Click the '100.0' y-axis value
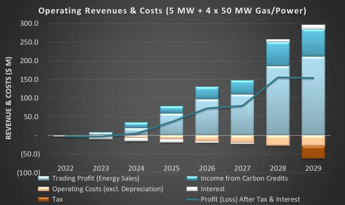Image resolution: width=345 pixels, height=205 pixels. [x=29, y=98]
